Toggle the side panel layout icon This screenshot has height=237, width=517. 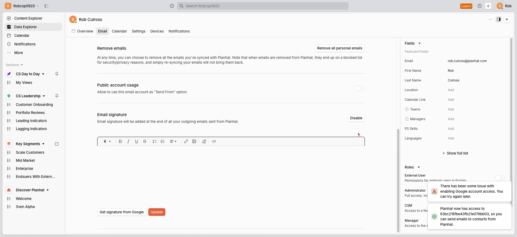point(499,19)
